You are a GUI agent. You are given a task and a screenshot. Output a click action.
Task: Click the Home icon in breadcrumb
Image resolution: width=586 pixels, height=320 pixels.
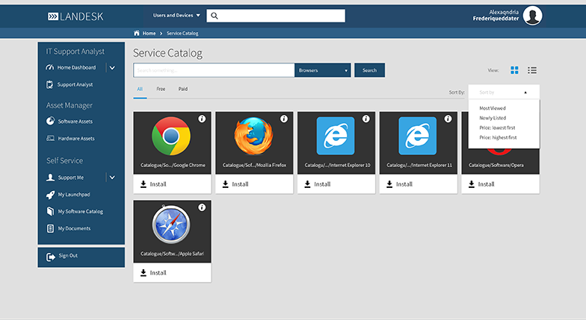tap(136, 34)
